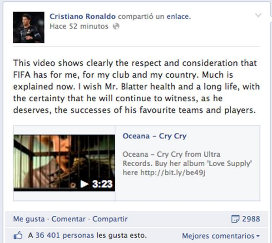Screen dimensions: 272x243
Task: Play the Oceana Cry Cry video
Action: point(64,163)
